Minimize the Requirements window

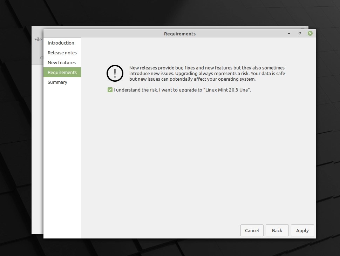pyautogui.click(x=289, y=33)
